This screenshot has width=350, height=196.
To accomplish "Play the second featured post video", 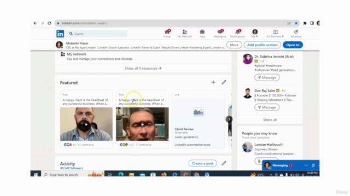I will click(x=142, y=124).
